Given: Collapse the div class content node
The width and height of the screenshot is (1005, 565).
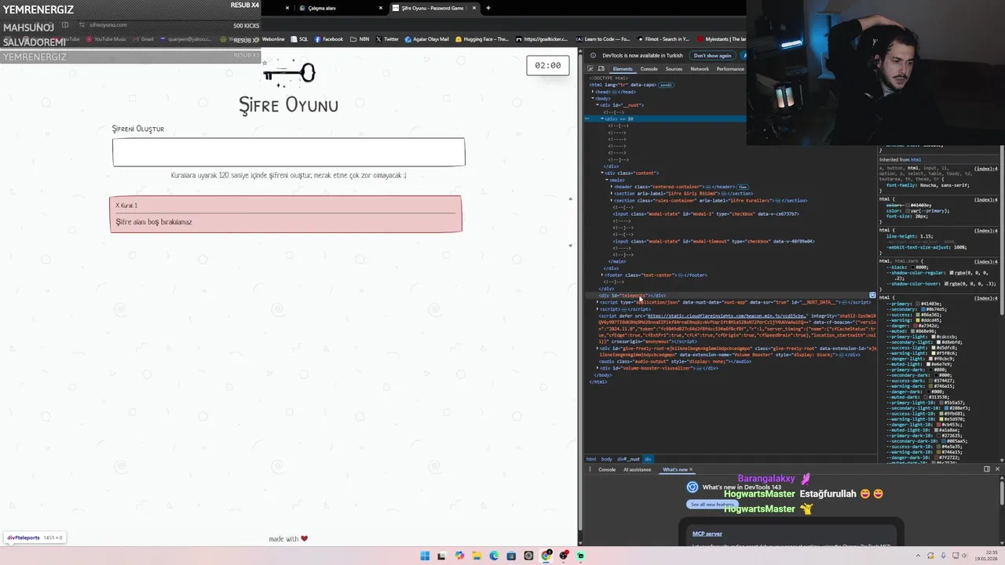Looking at the screenshot, I should (602, 173).
